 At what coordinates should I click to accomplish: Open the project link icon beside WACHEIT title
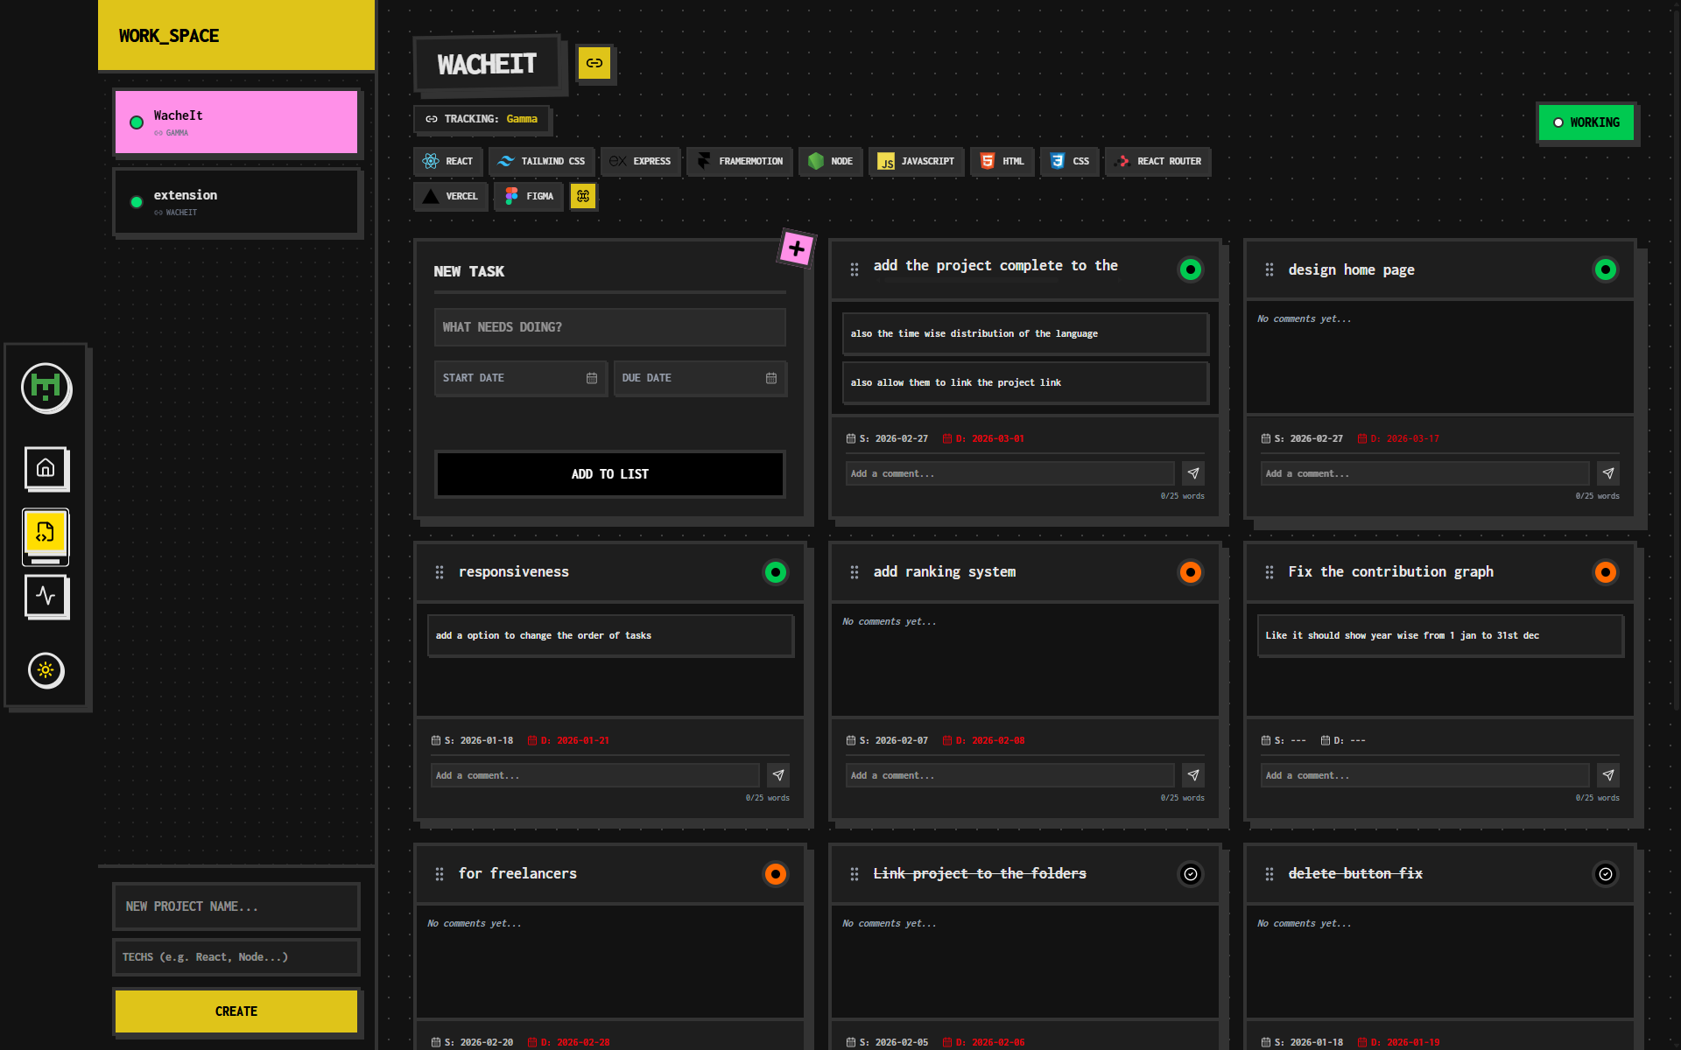pos(594,63)
